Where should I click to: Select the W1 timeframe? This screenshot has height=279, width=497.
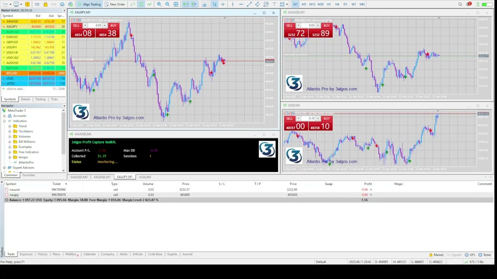pyautogui.click(x=354, y=4)
